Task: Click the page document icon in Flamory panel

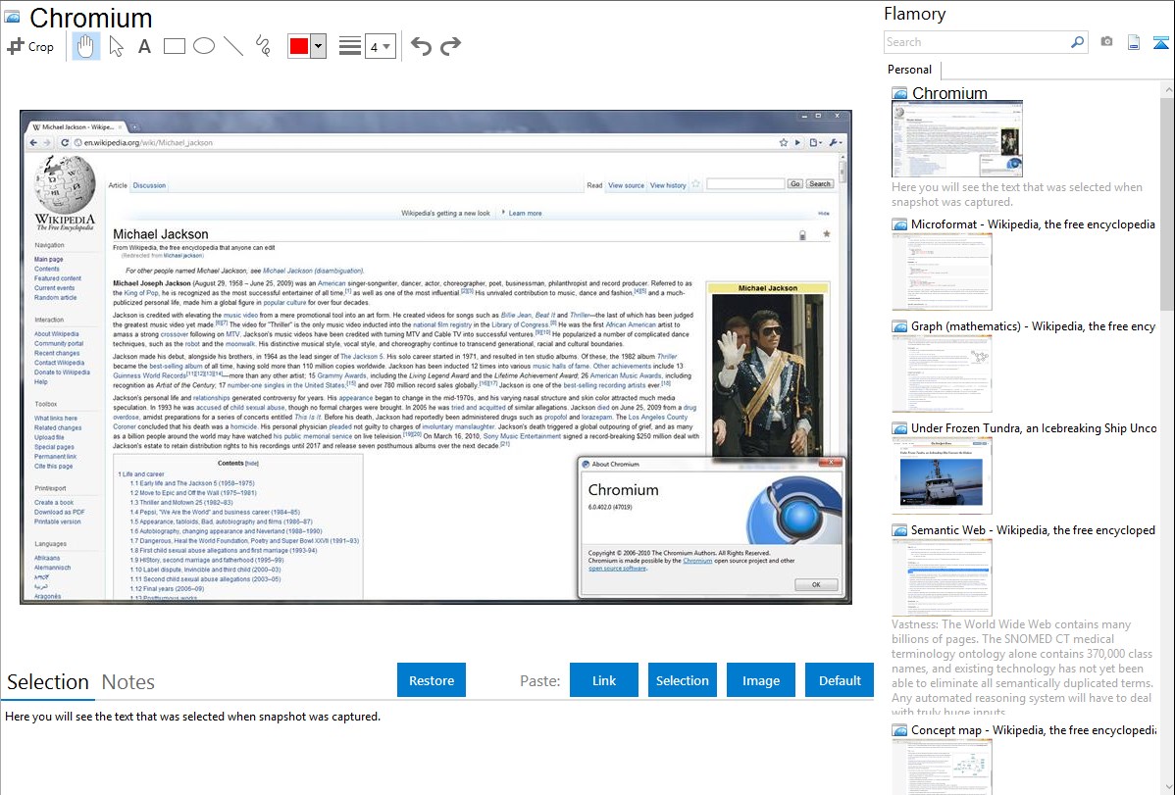Action: pyautogui.click(x=1134, y=43)
